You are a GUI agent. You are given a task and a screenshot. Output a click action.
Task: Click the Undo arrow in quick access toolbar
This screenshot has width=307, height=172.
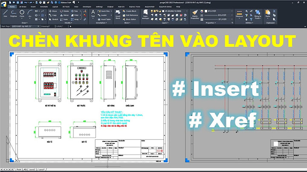26,3
